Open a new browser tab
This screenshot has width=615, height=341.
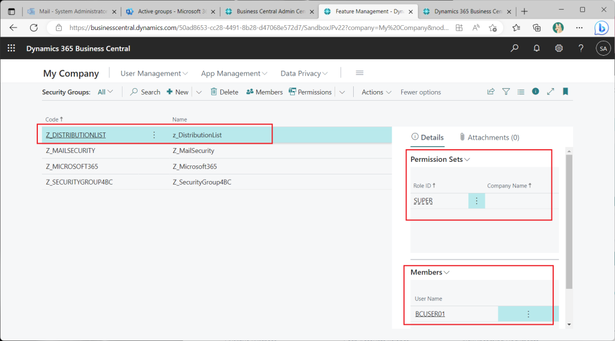(x=524, y=11)
